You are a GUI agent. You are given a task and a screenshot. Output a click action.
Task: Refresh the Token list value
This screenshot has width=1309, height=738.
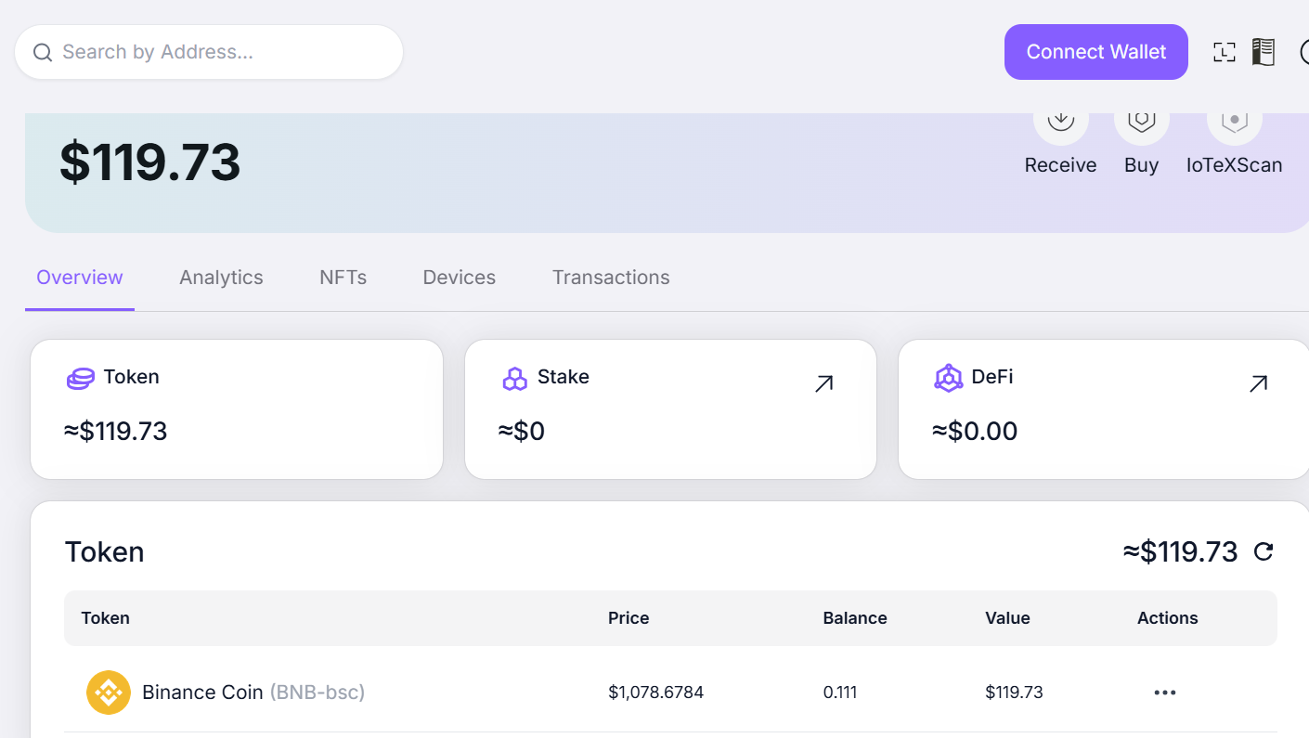(1264, 552)
